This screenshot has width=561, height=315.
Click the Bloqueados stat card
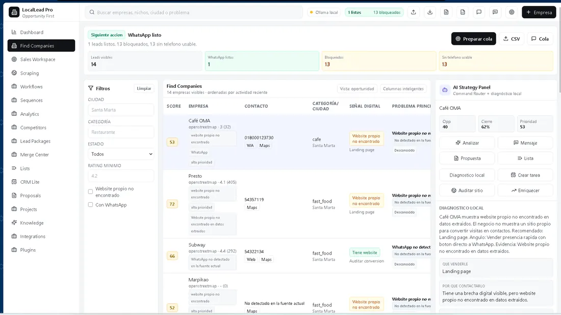pyautogui.click(x=379, y=61)
